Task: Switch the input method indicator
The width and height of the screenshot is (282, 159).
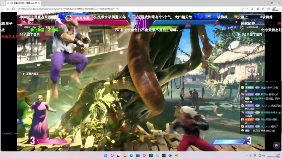Action: click(x=255, y=155)
